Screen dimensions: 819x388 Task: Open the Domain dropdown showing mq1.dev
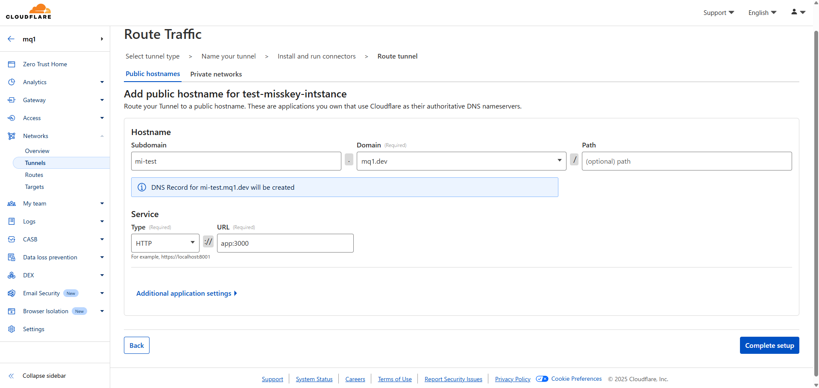tap(461, 161)
